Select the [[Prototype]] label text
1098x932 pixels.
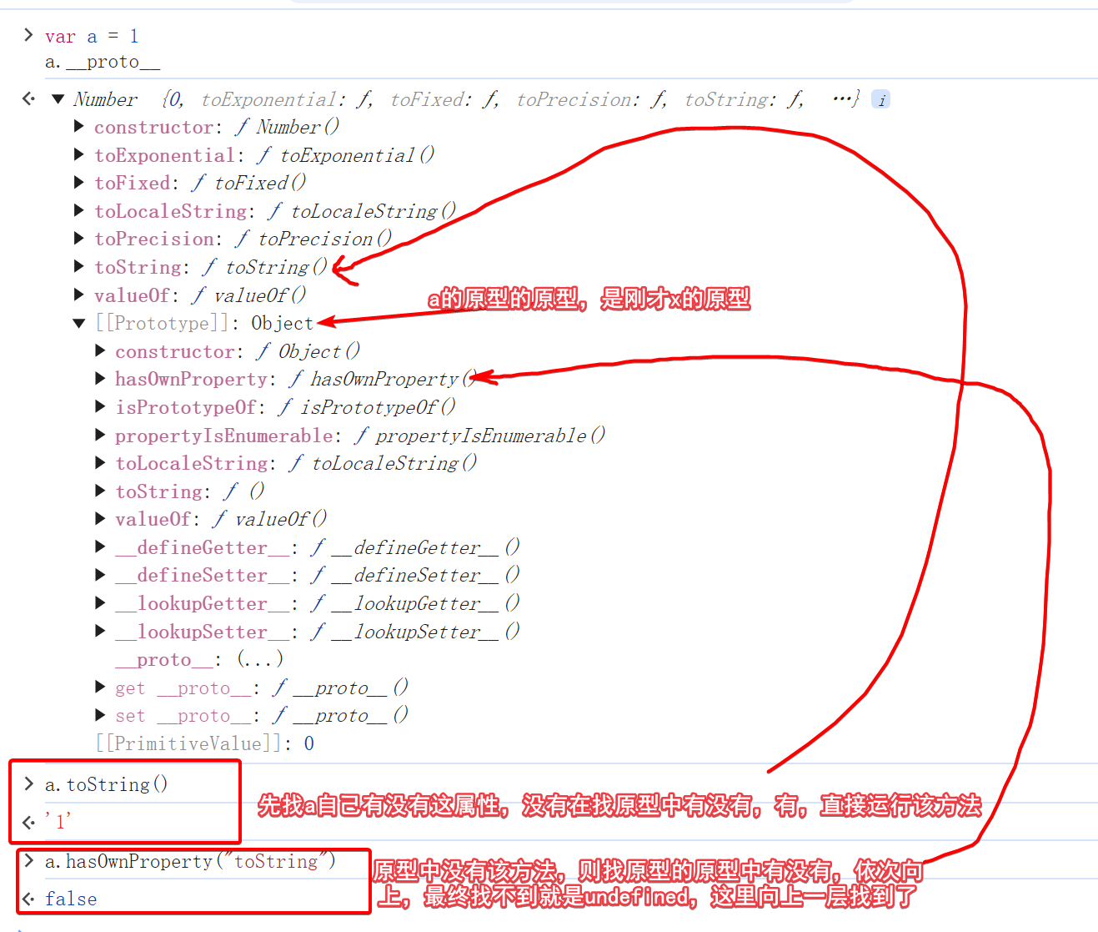click(x=162, y=324)
